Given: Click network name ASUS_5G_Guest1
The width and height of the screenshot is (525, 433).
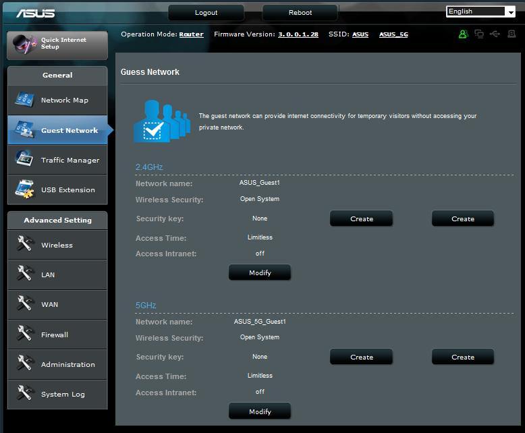Looking at the screenshot, I should click(260, 322).
